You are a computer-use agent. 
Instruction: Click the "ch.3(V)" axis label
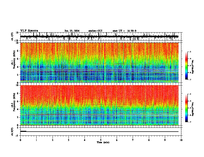pos(12,132)
